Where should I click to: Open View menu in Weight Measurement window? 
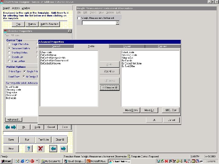click(101, 12)
